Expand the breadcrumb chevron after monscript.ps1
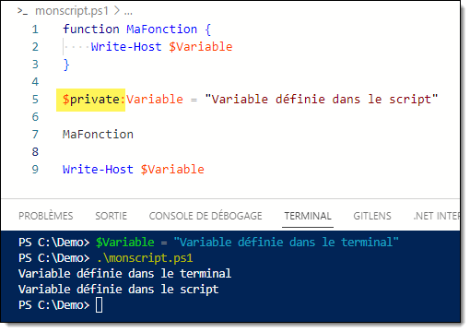The height and width of the screenshot is (332, 470). (x=116, y=11)
